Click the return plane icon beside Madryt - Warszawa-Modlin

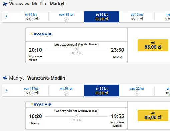(x=5, y=78)
